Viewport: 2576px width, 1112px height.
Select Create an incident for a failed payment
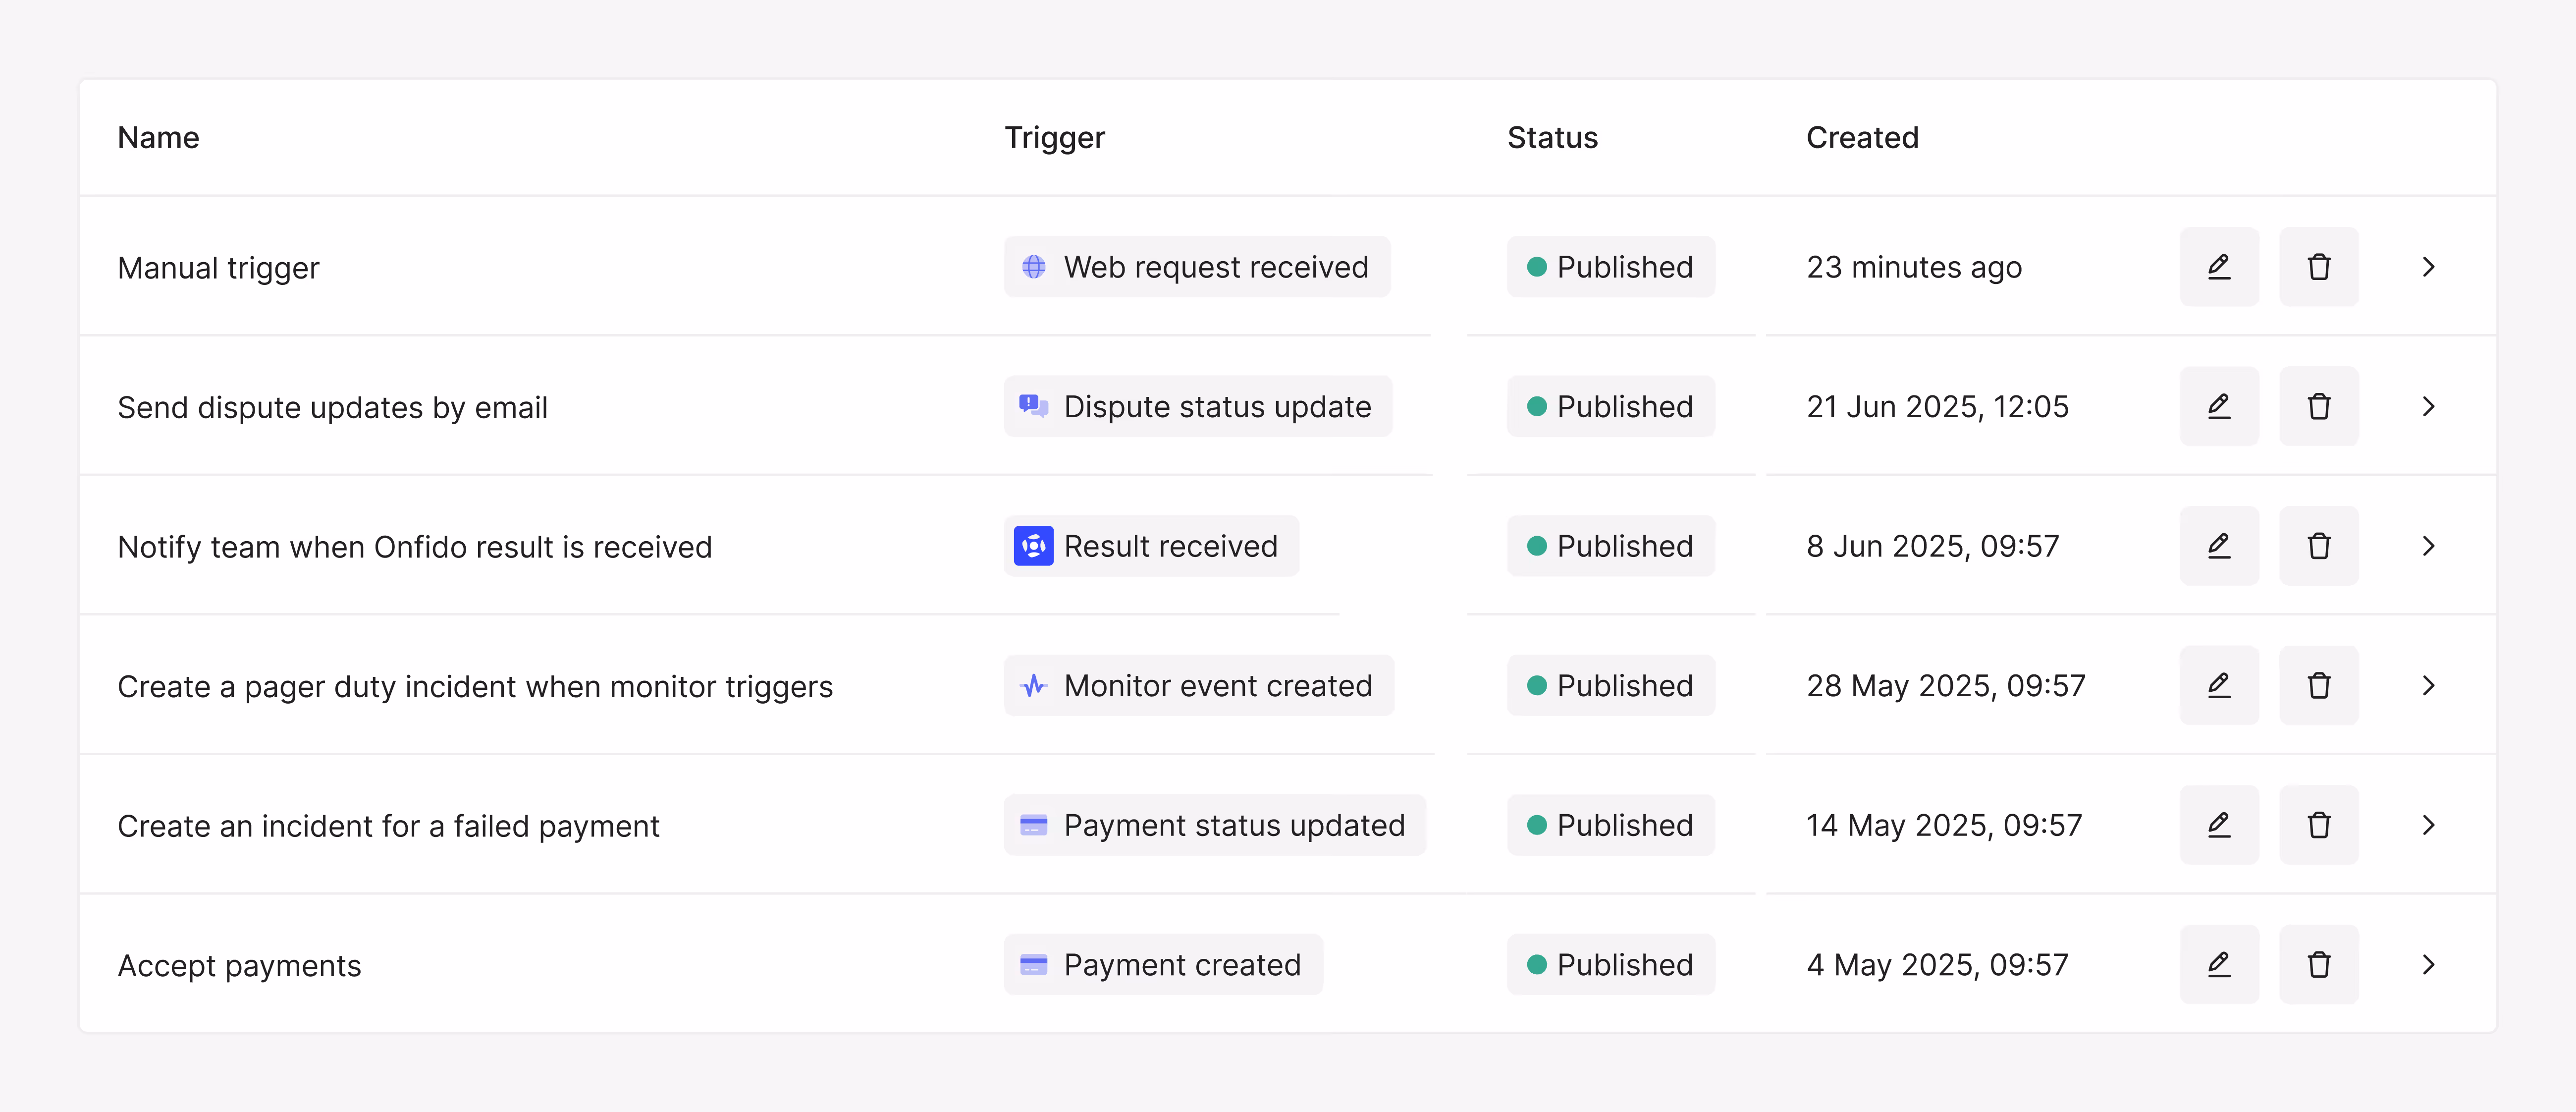pyautogui.click(x=388, y=826)
